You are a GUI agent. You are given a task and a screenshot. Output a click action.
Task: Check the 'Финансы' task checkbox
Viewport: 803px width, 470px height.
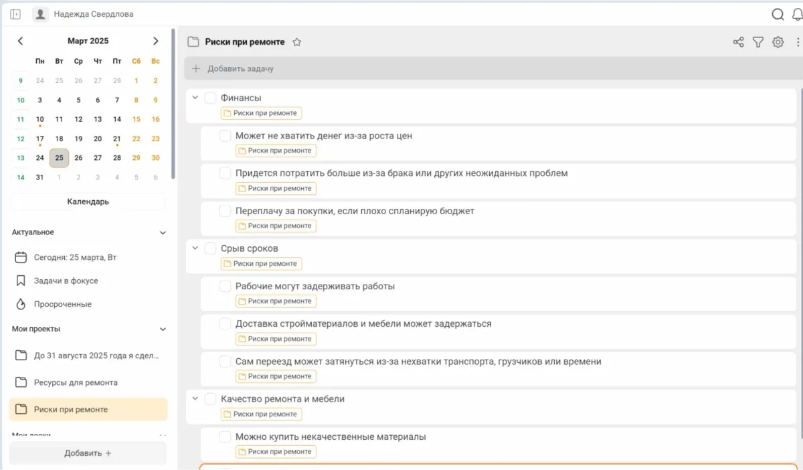click(x=210, y=98)
